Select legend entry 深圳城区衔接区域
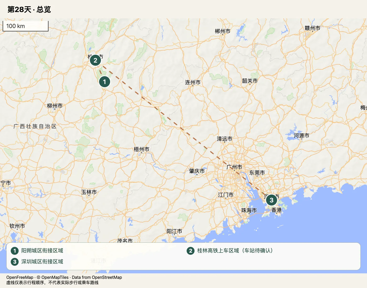Image resolution: width=367 pixels, height=288 pixels. 42,262
